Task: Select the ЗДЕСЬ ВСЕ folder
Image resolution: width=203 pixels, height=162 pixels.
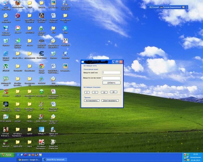Action: click(x=18, y=144)
